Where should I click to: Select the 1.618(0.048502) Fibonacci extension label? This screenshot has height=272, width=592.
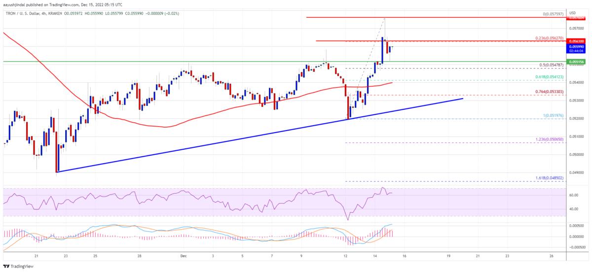pos(549,178)
